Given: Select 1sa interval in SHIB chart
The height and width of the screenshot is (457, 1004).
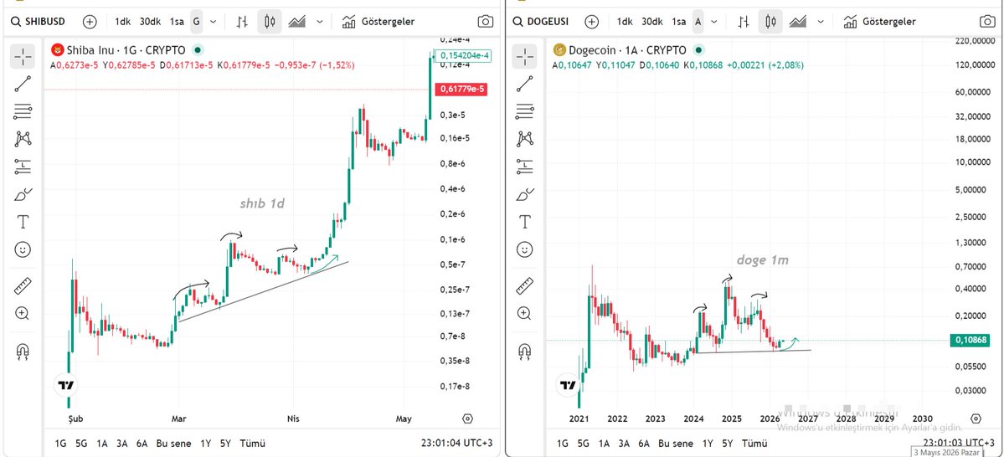Looking at the screenshot, I should (177, 22).
